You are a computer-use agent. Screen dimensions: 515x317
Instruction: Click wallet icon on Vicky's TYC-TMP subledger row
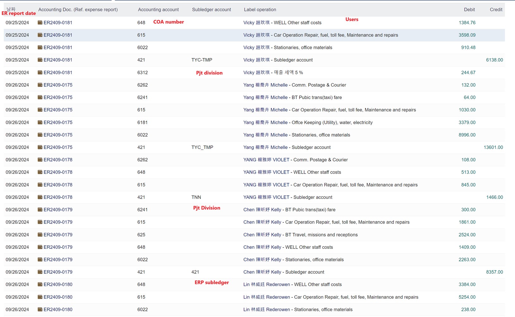pos(40,60)
